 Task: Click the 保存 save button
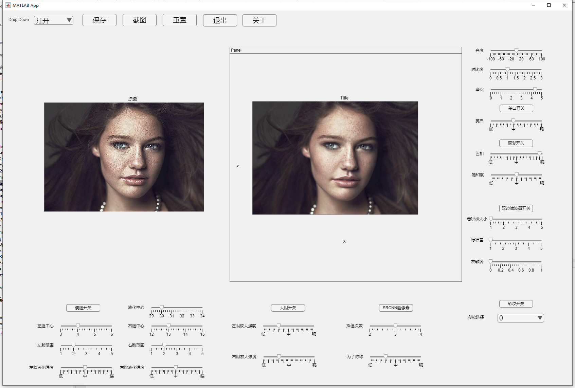click(100, 20)
